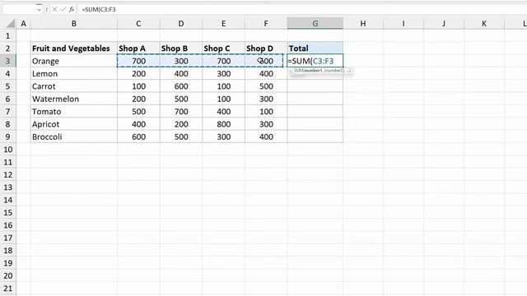527x296 pixels.
Task: Click Lemon's Shop A value 200
Action: point(138,73)
